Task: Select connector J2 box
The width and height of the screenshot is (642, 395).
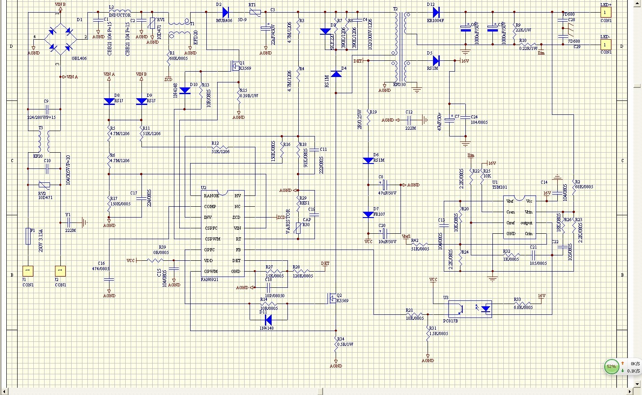Action: tap(60, 271)
